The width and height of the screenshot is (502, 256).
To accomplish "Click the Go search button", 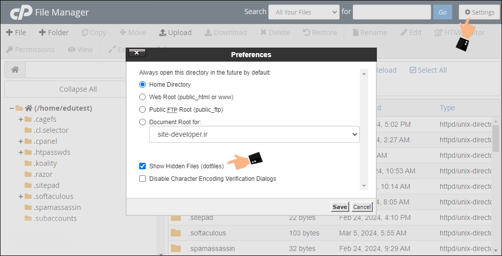I will [442, 12].
